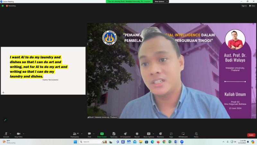This screenshot has height=145, width=257.
Task: Toggle Show Captions
Action: tap(149, 135)
